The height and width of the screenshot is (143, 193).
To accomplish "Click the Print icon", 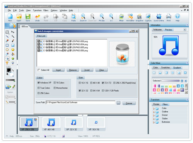I will pyautogui.click(x=168, y=17).
